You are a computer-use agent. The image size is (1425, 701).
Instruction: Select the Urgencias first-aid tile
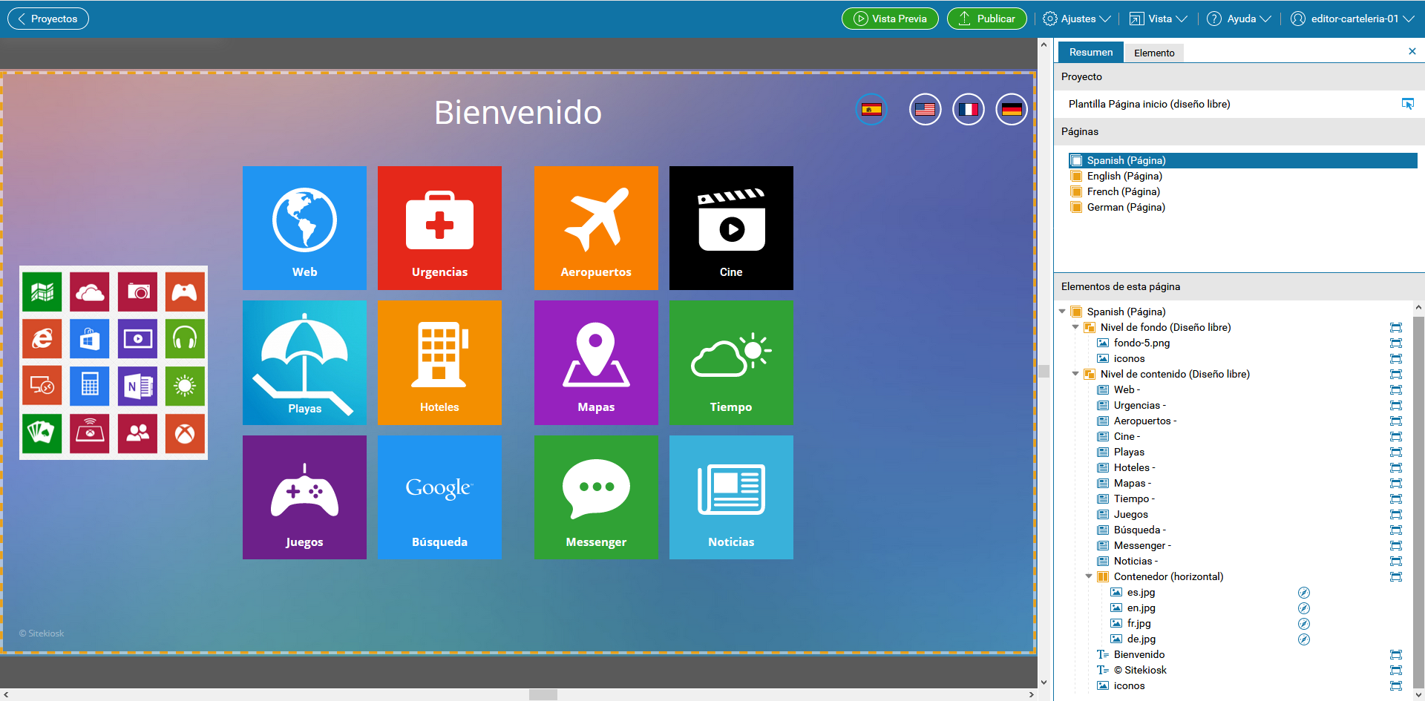(439, 228)
